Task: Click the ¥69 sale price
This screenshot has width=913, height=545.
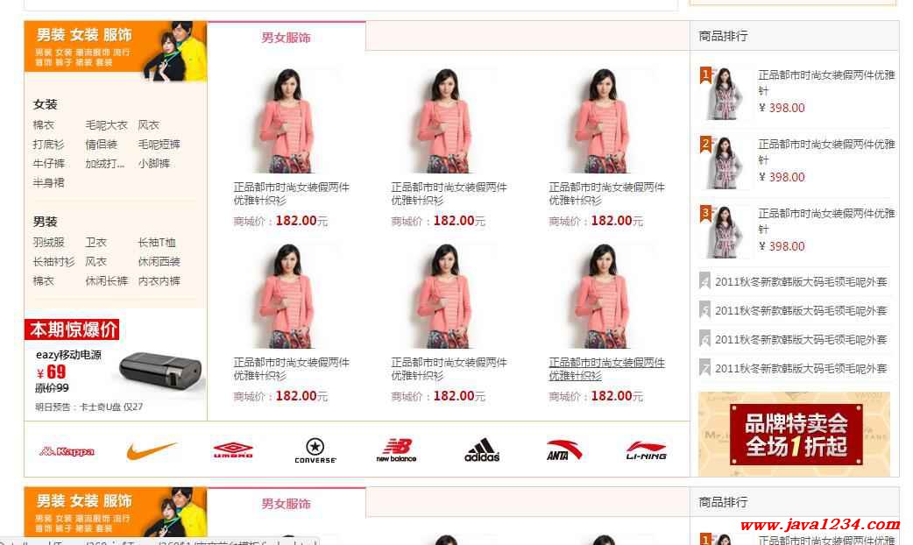Action: pos(51,372)
